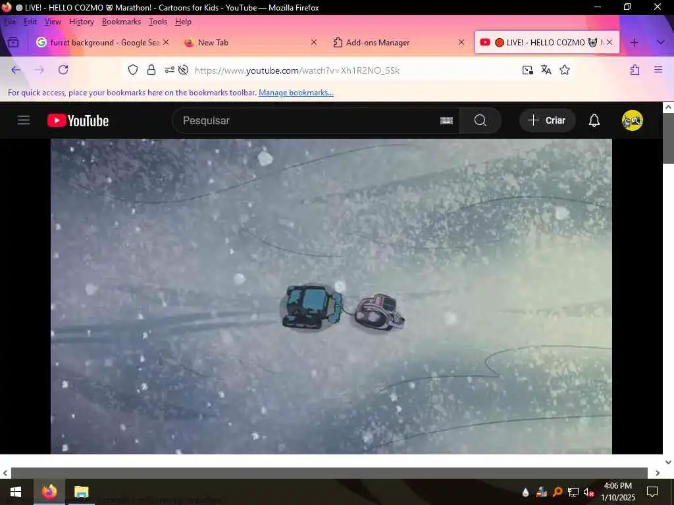Go back to the previous page

pyautogui.click(x=16, y=70)
